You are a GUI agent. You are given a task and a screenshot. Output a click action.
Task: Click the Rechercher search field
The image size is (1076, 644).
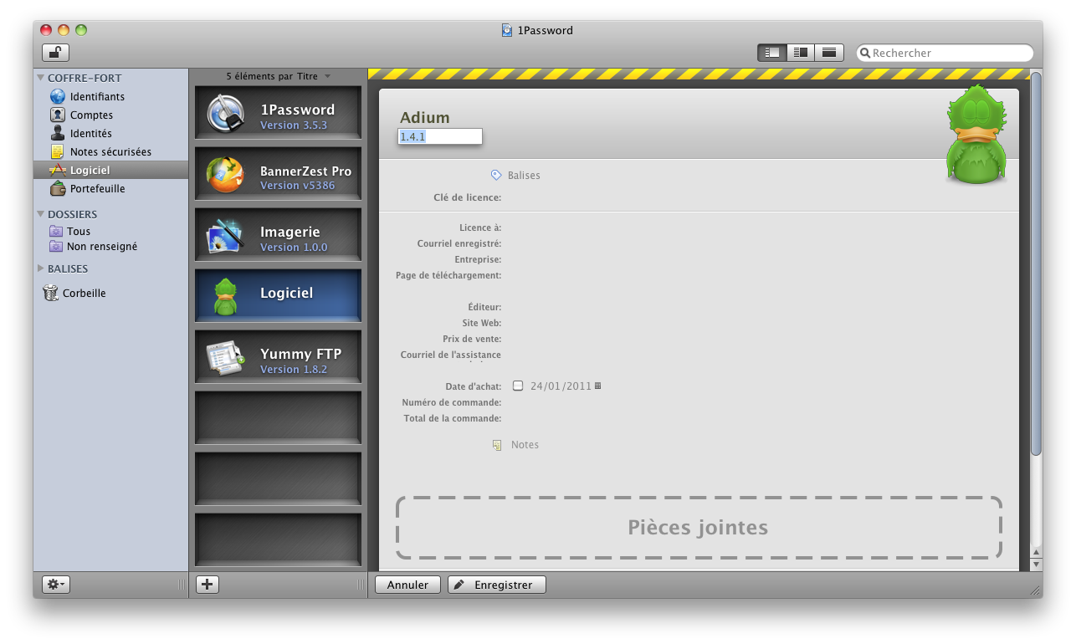pos(945,53)
